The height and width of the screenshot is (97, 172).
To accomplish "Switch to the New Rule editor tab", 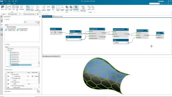I will pyautogui.click(x=46, y=16).
